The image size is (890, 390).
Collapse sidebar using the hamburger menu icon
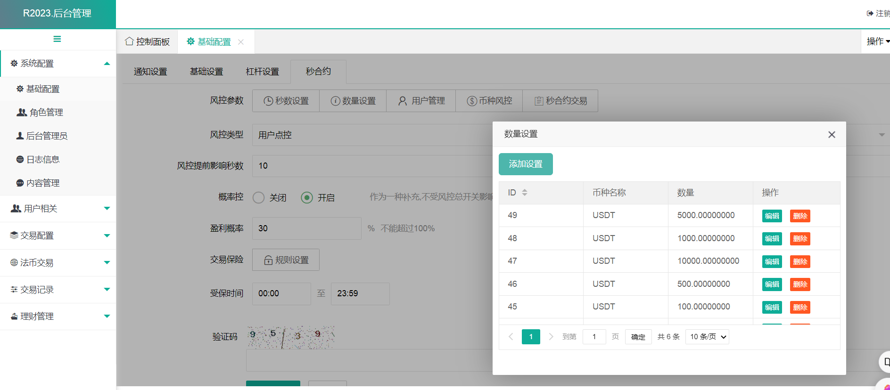(57, 39)
